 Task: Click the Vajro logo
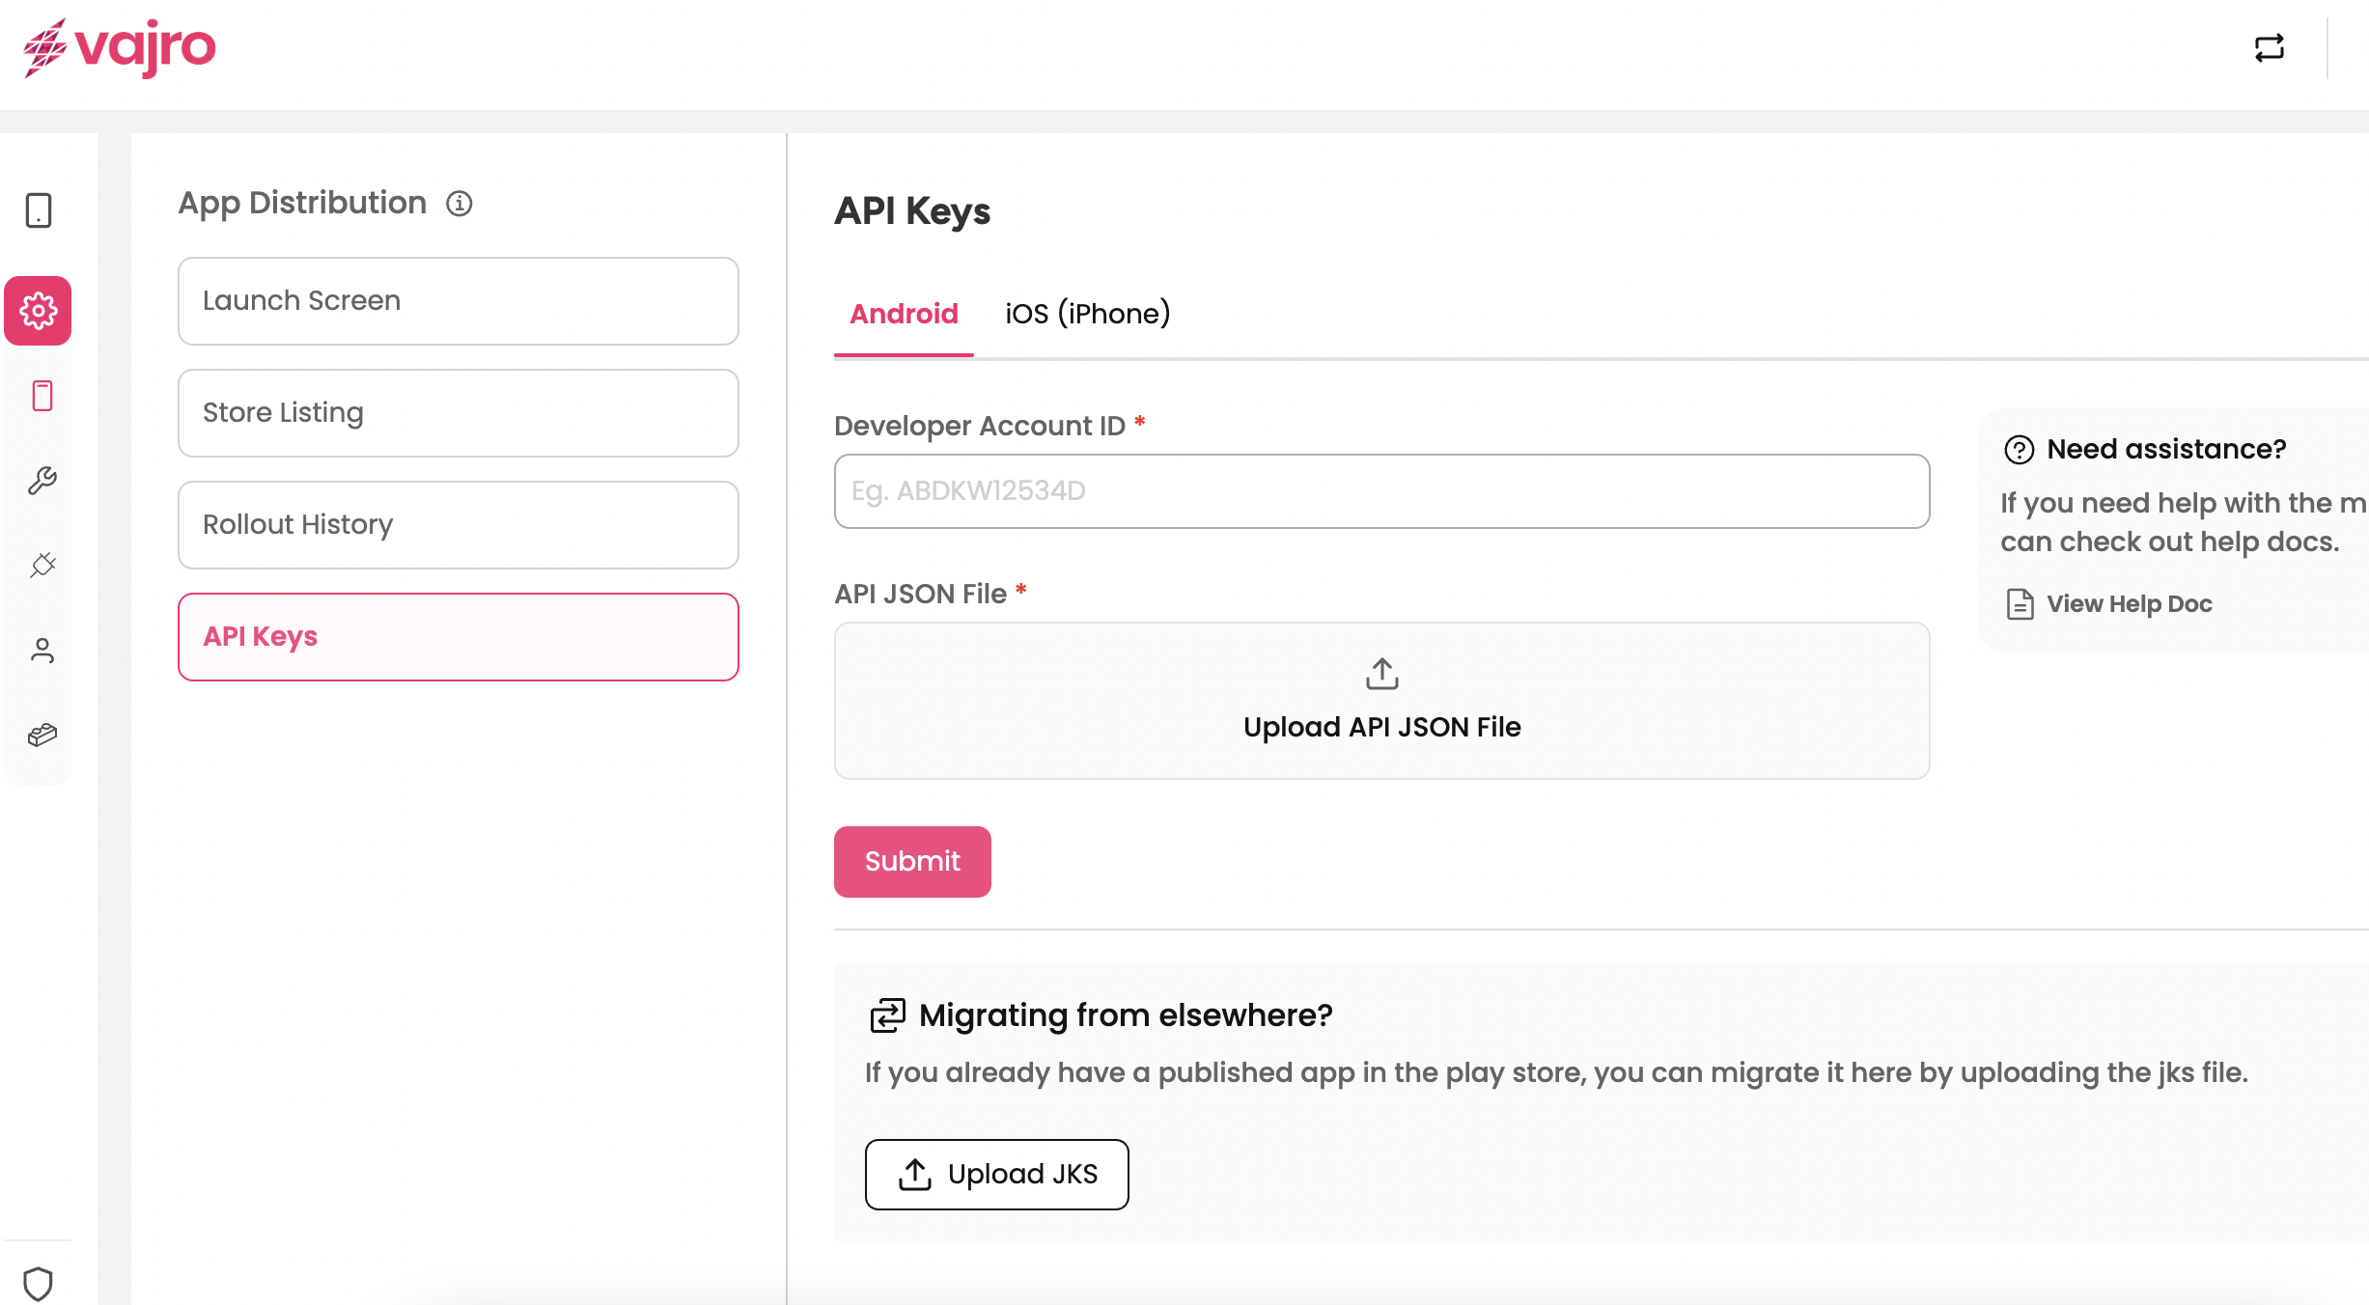[120, 47]
